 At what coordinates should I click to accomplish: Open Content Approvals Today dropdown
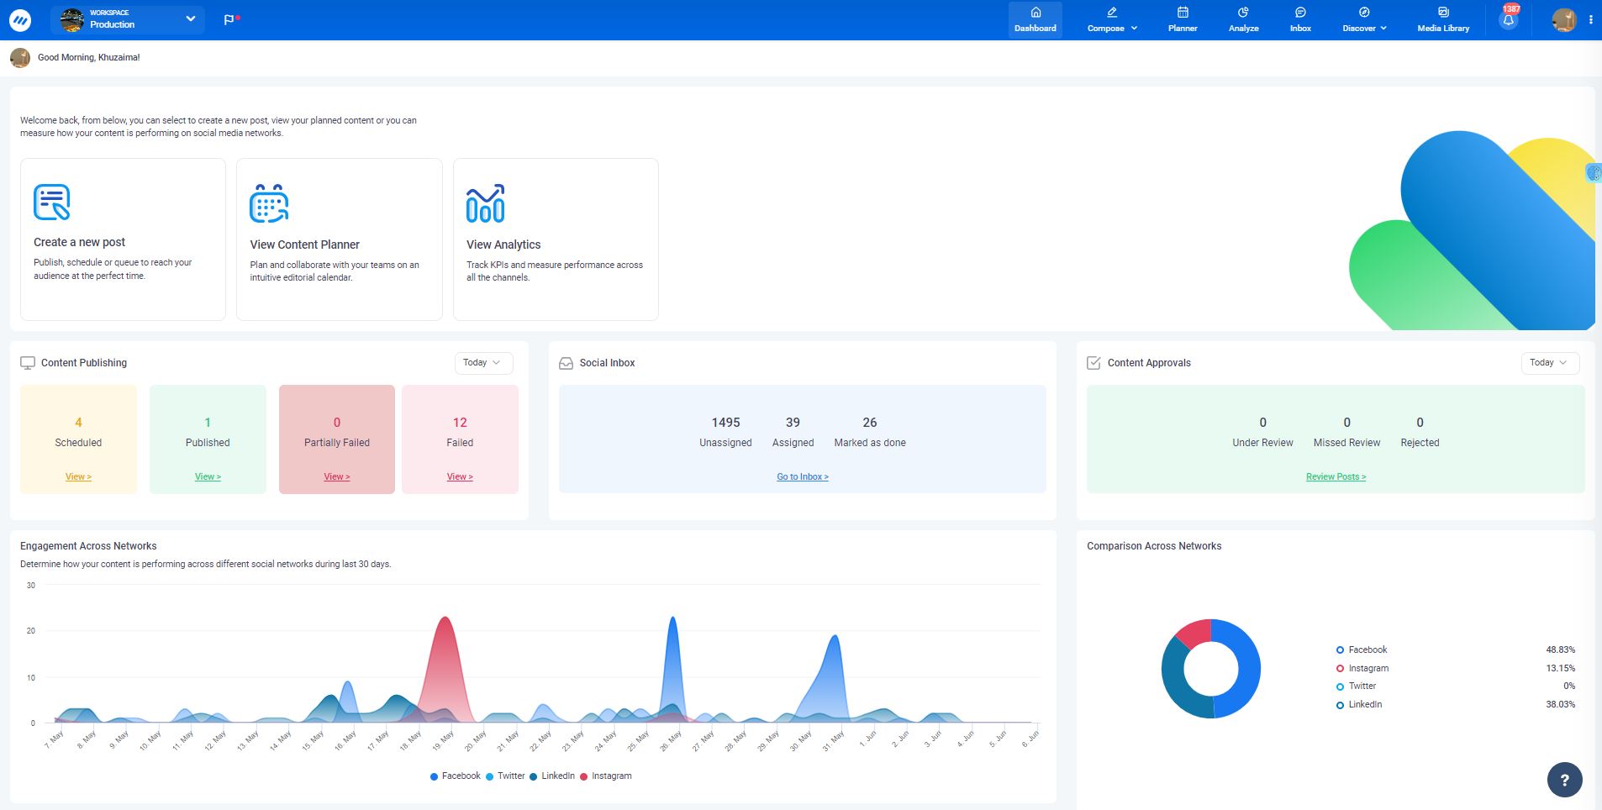coord(1550,363)
